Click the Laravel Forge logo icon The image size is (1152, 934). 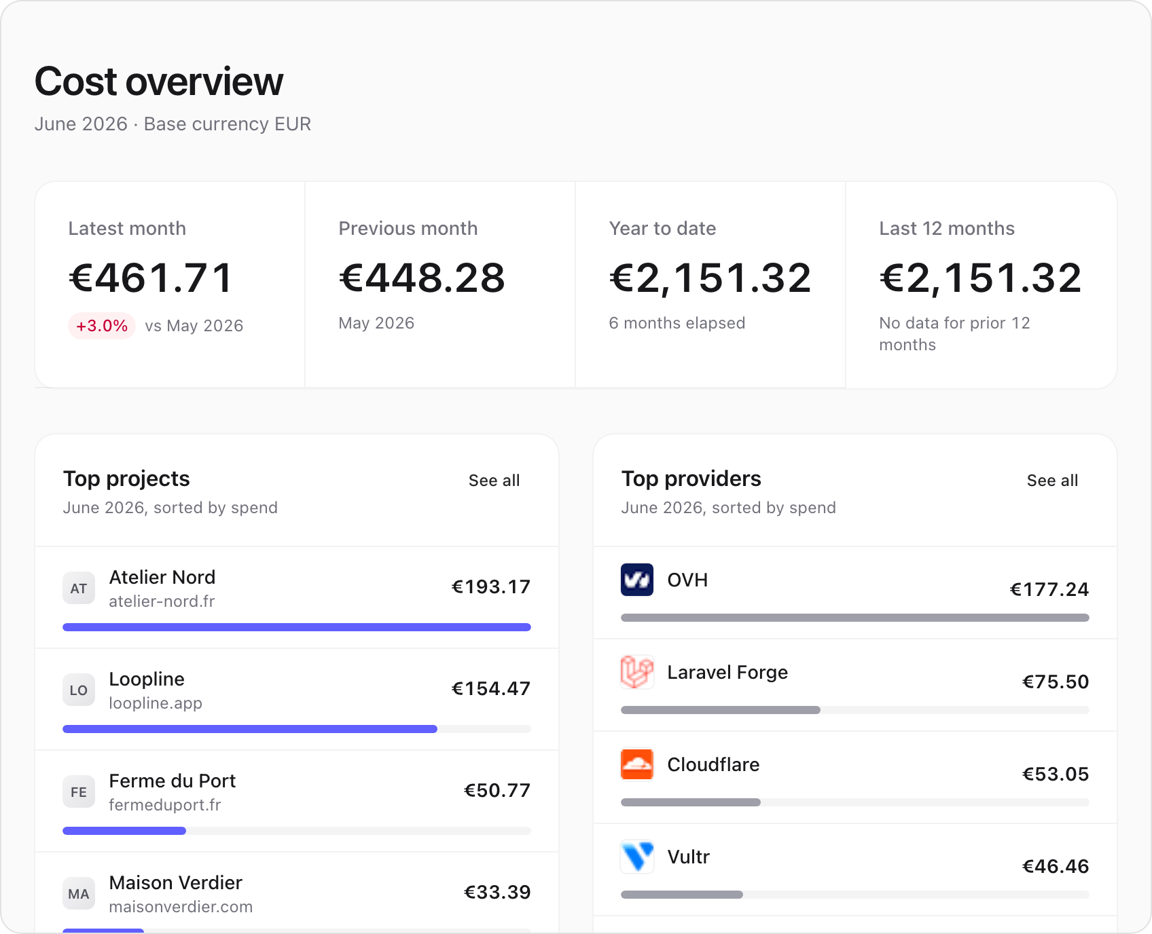pyautogui.click(x=636, y=672)
